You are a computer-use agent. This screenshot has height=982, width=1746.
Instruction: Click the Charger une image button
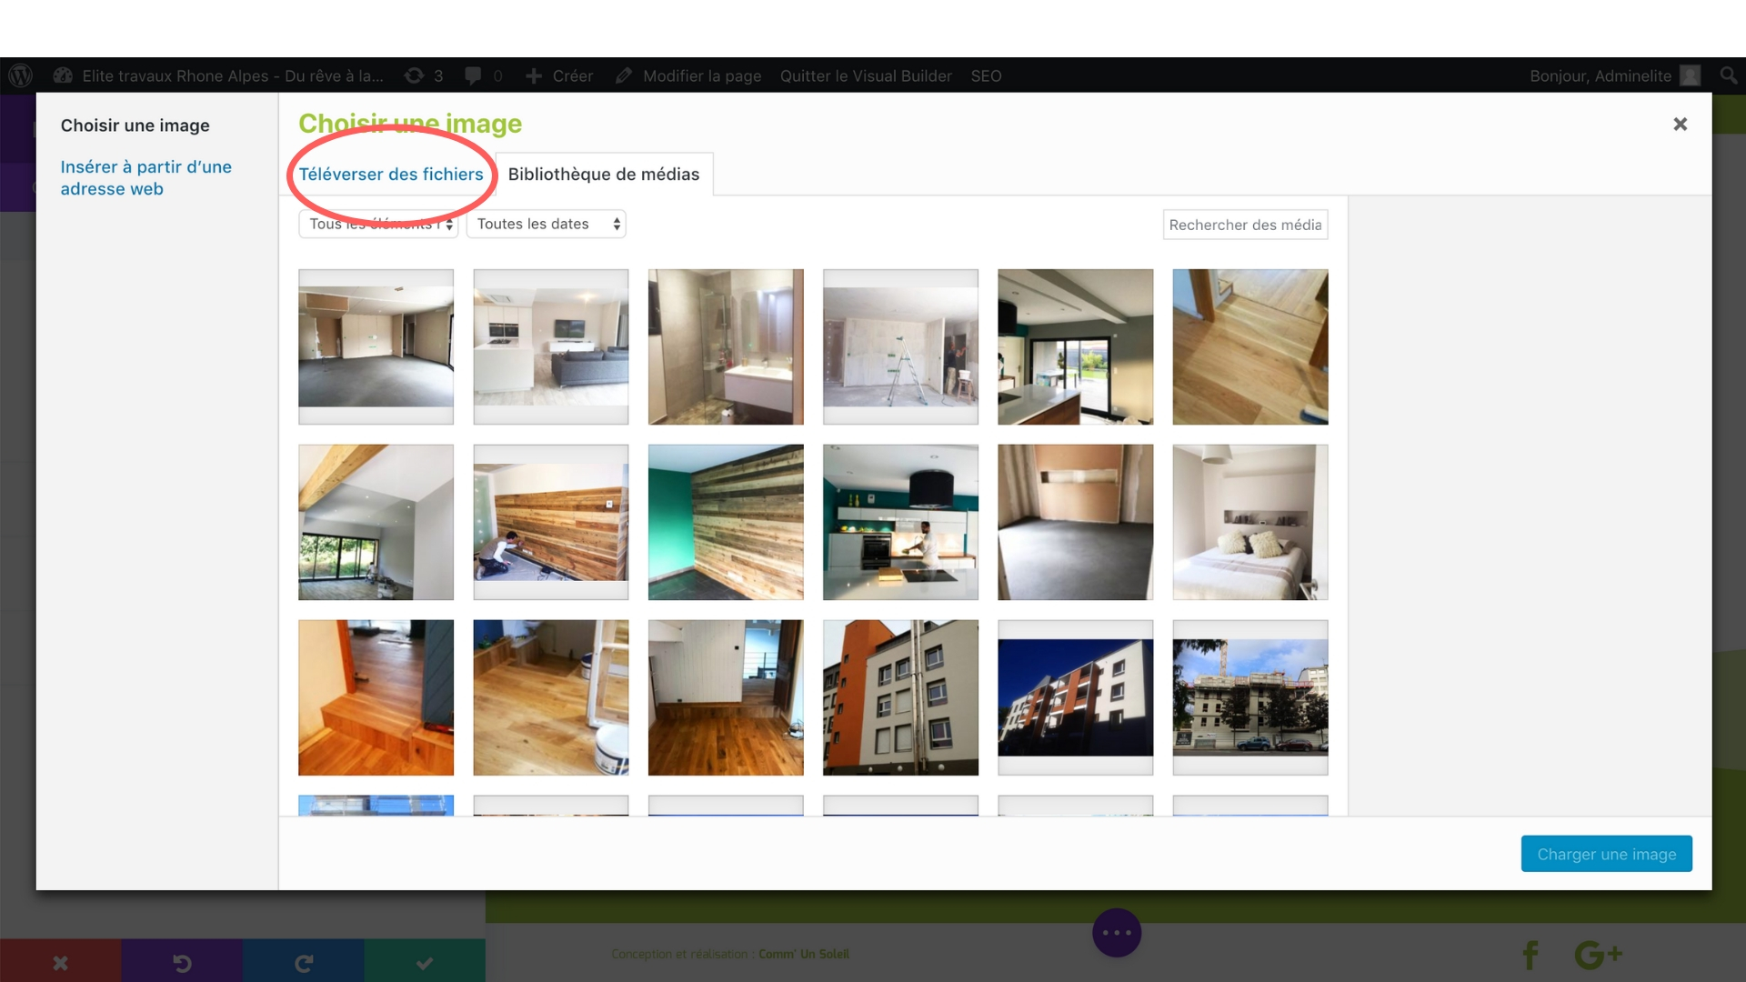[1606, 854]
